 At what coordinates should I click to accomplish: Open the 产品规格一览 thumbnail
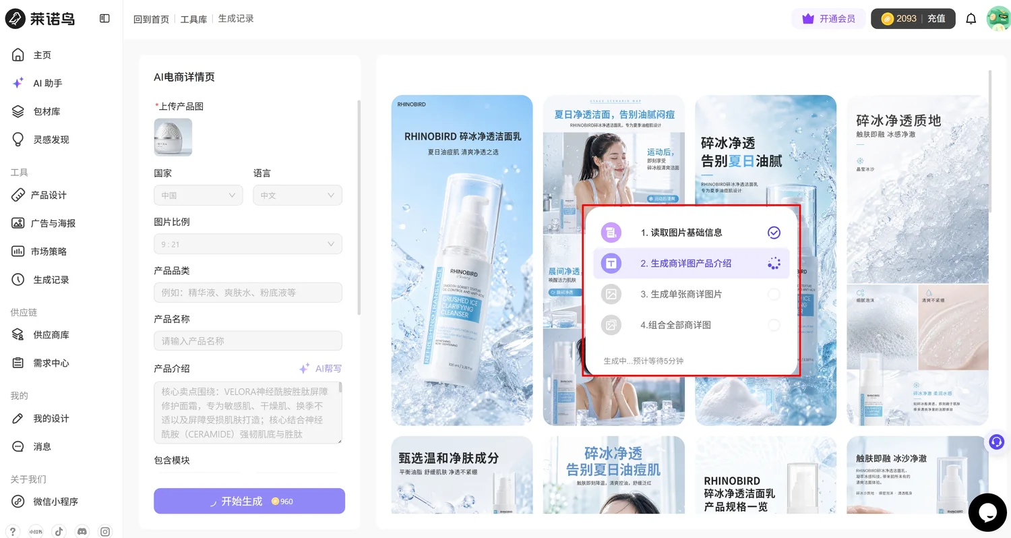click(766, 475)
